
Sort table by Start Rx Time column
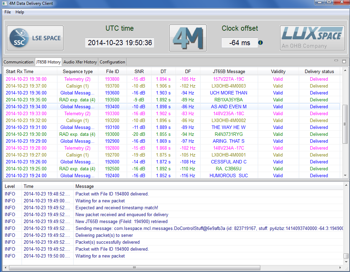pyautogui.click(x=20, y=72)
